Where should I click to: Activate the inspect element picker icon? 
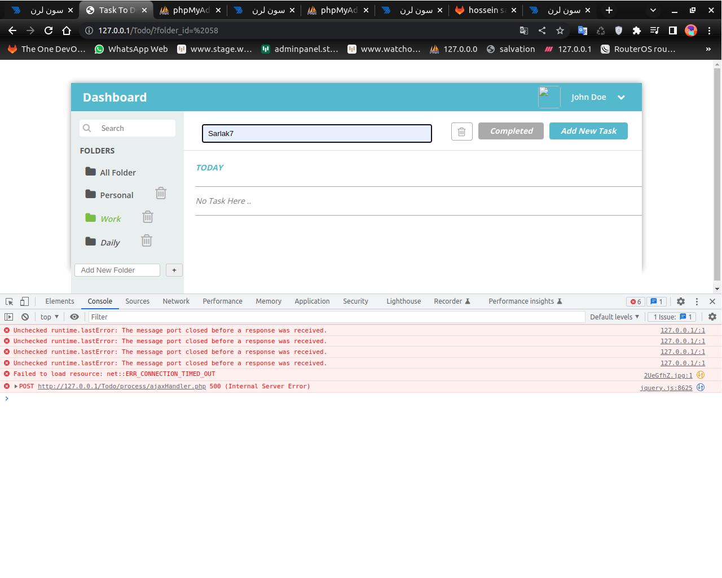[10, 301]
